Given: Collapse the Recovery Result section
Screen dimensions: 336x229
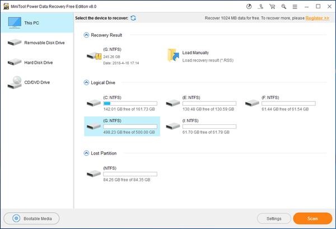Looking at the screenshot, I should (86, 35).
